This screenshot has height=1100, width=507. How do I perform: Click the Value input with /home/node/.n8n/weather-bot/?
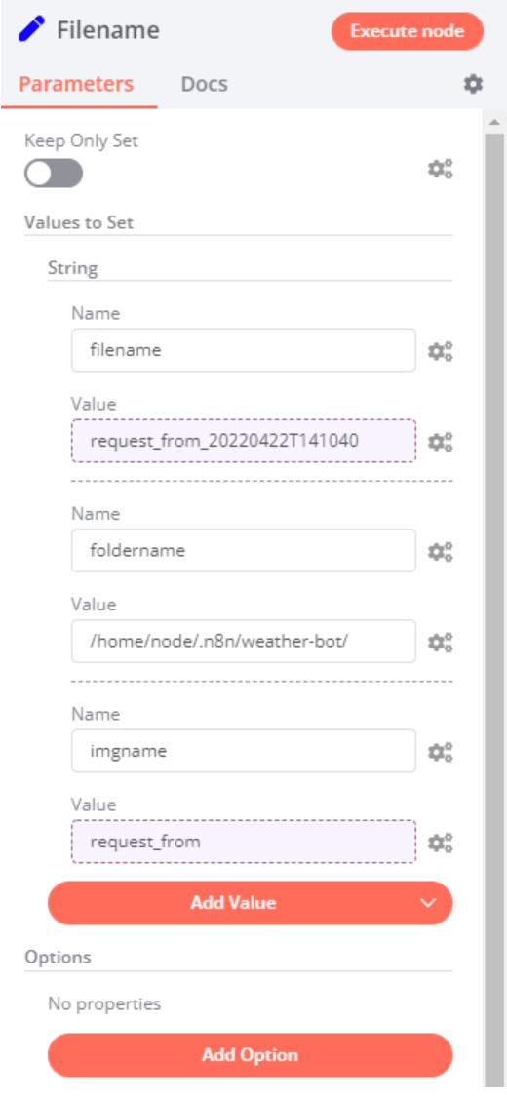pos(244,642)
